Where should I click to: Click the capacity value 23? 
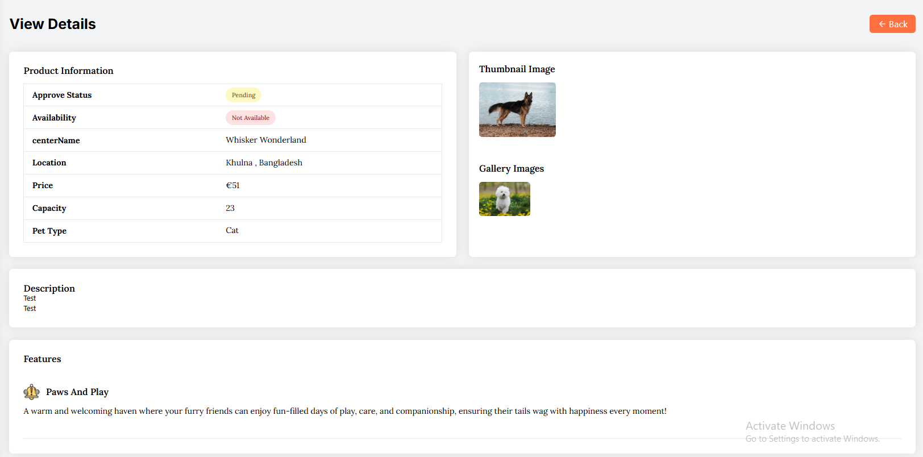(x=230, y=208)
